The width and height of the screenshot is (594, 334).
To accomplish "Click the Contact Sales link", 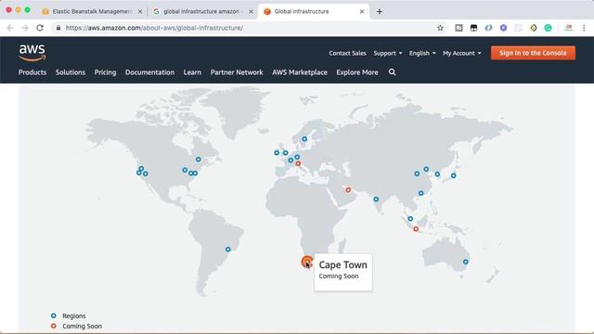I will [x=347, y=53].
